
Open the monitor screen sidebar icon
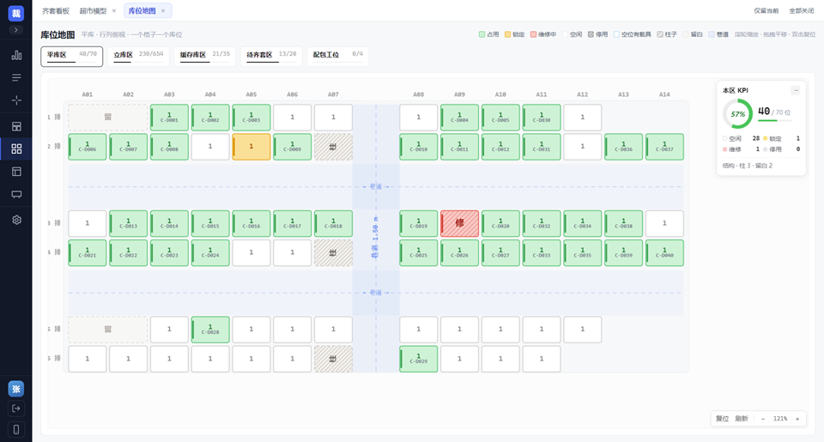(x=16, y=195)
